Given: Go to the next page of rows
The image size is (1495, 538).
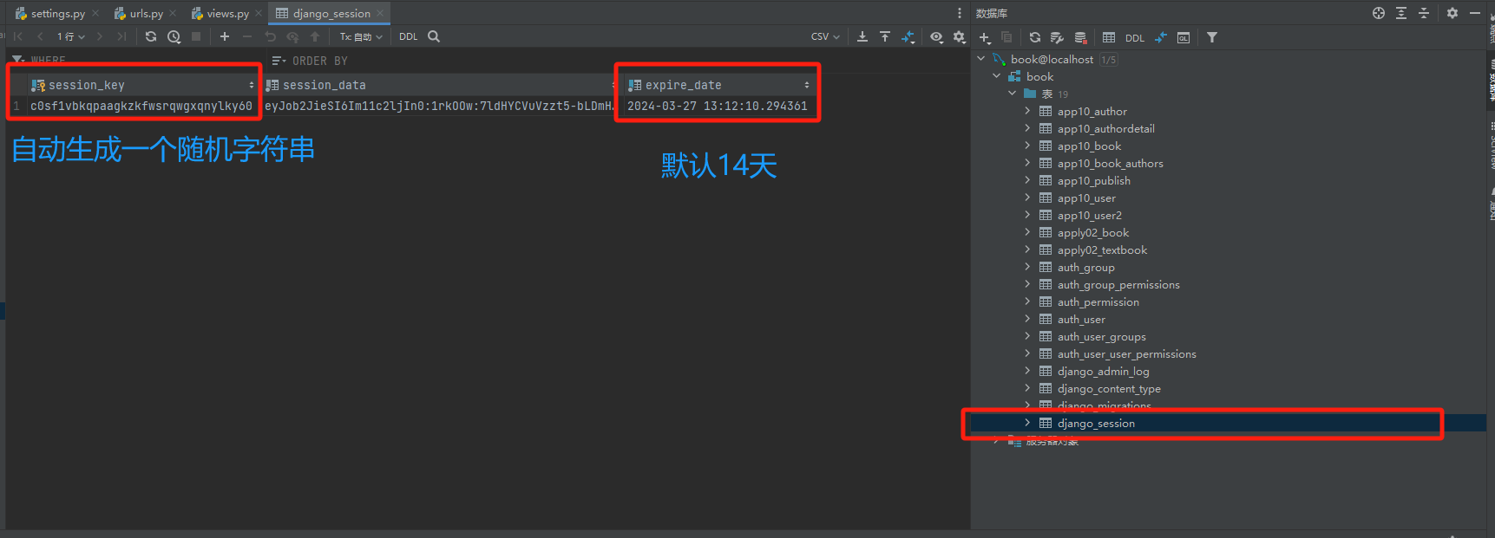Looking at the screenshot, I should 100,36.
